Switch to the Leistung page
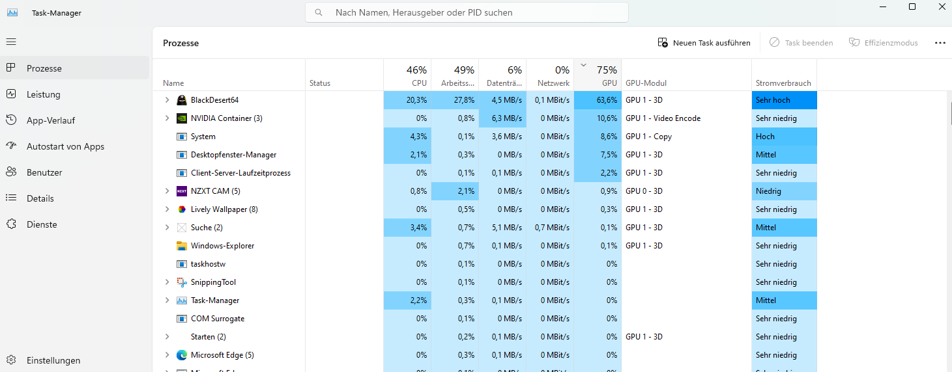The width and height of the screenshot is (952, 372). (x=75, y=94)
